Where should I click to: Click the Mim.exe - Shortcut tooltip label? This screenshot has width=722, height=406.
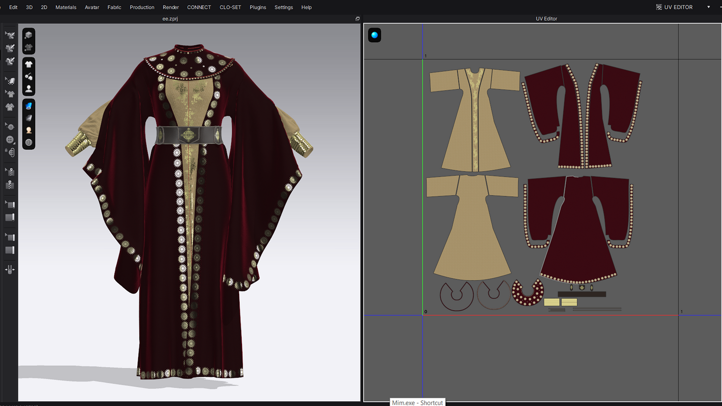(x=417, y=403)
